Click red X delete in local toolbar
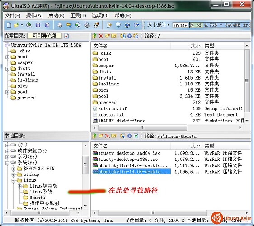Screen dimensions: 254x226 tap(108, 136)
